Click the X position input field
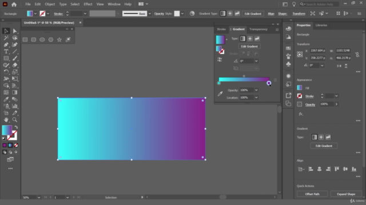 coord(317,51)
